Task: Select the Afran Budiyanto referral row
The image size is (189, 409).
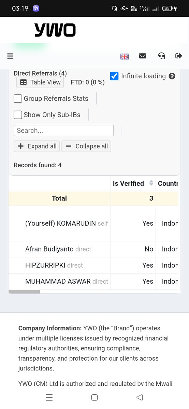Action: 93,249
